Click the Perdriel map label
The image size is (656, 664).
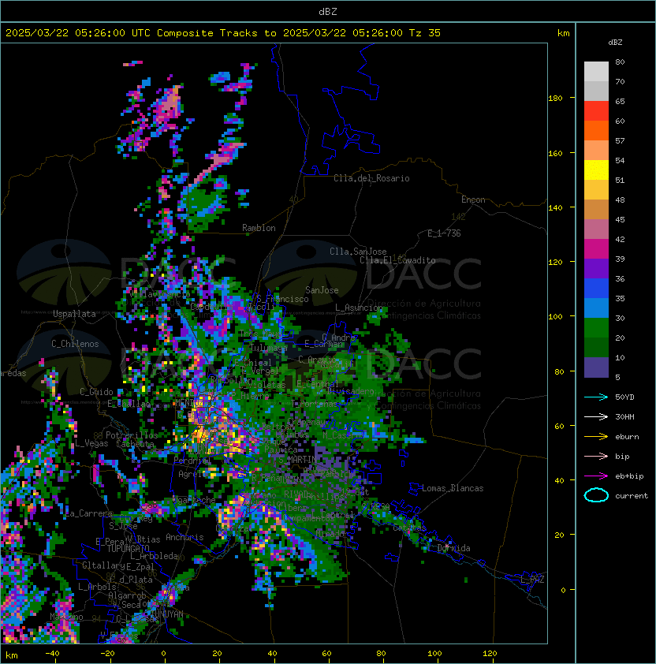[x=192, y=460]
